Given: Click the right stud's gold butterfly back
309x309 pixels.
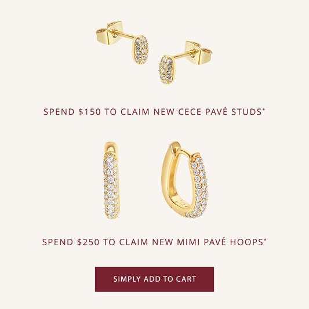Looking at the screenshot, I should click(199, 53).
